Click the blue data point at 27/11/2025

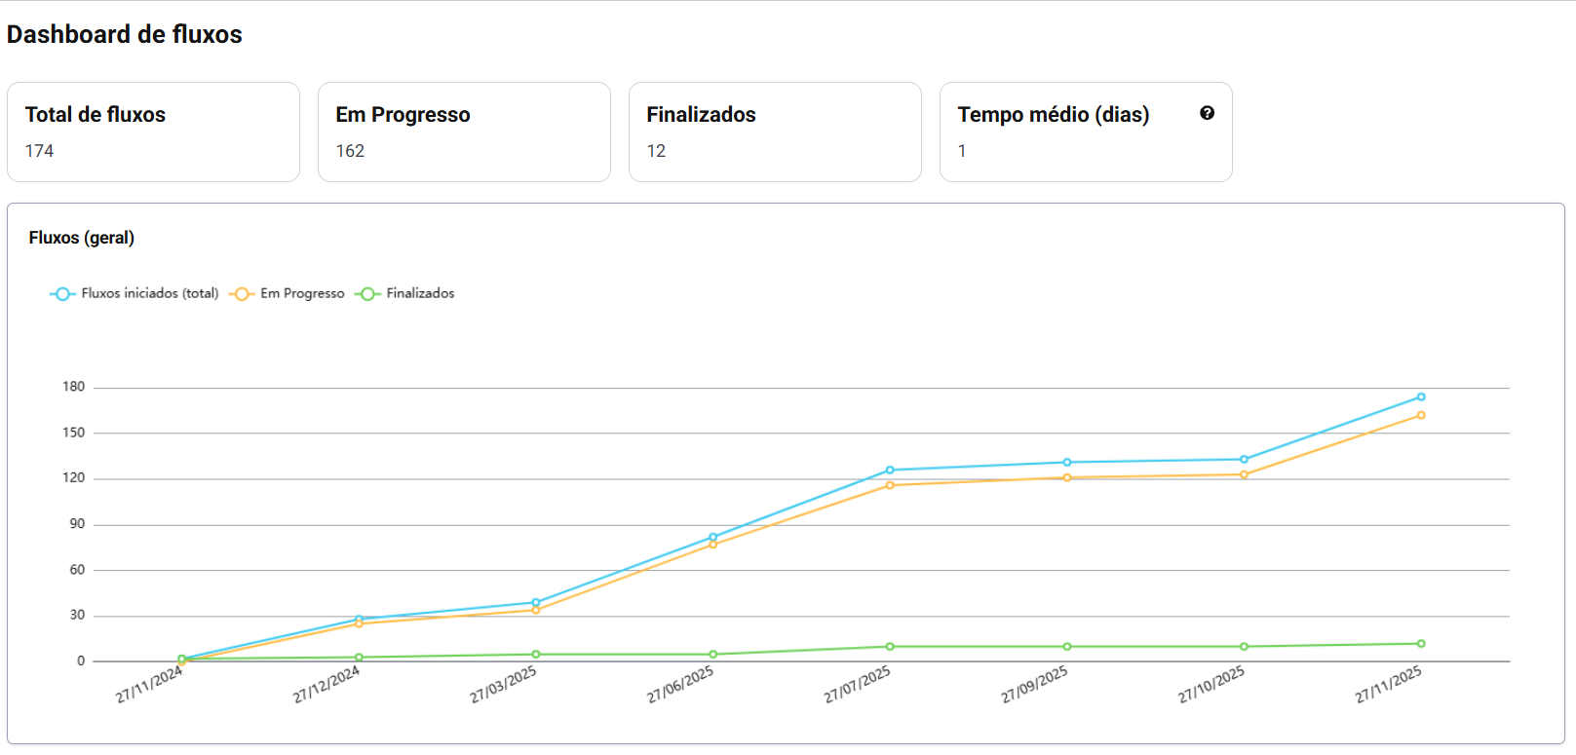1421,397
